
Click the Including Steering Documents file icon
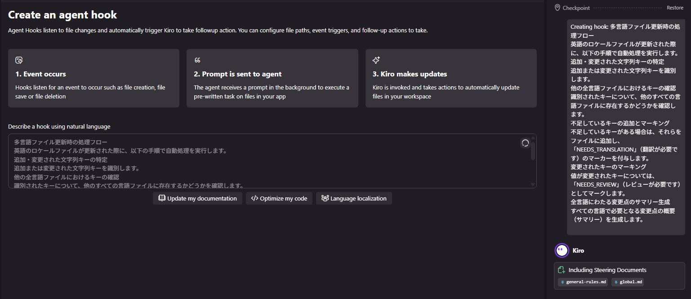(x=561, y=270)
